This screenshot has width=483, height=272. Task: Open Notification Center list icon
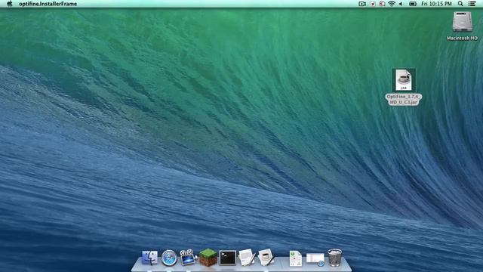pos(472,4)
